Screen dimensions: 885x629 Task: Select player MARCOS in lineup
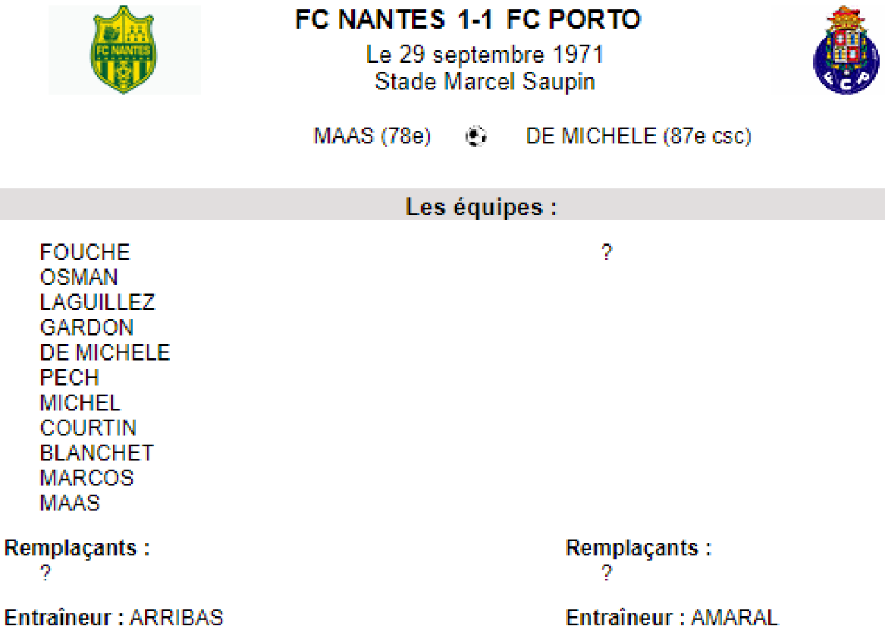pyautogui.click(x=87, y=478)
